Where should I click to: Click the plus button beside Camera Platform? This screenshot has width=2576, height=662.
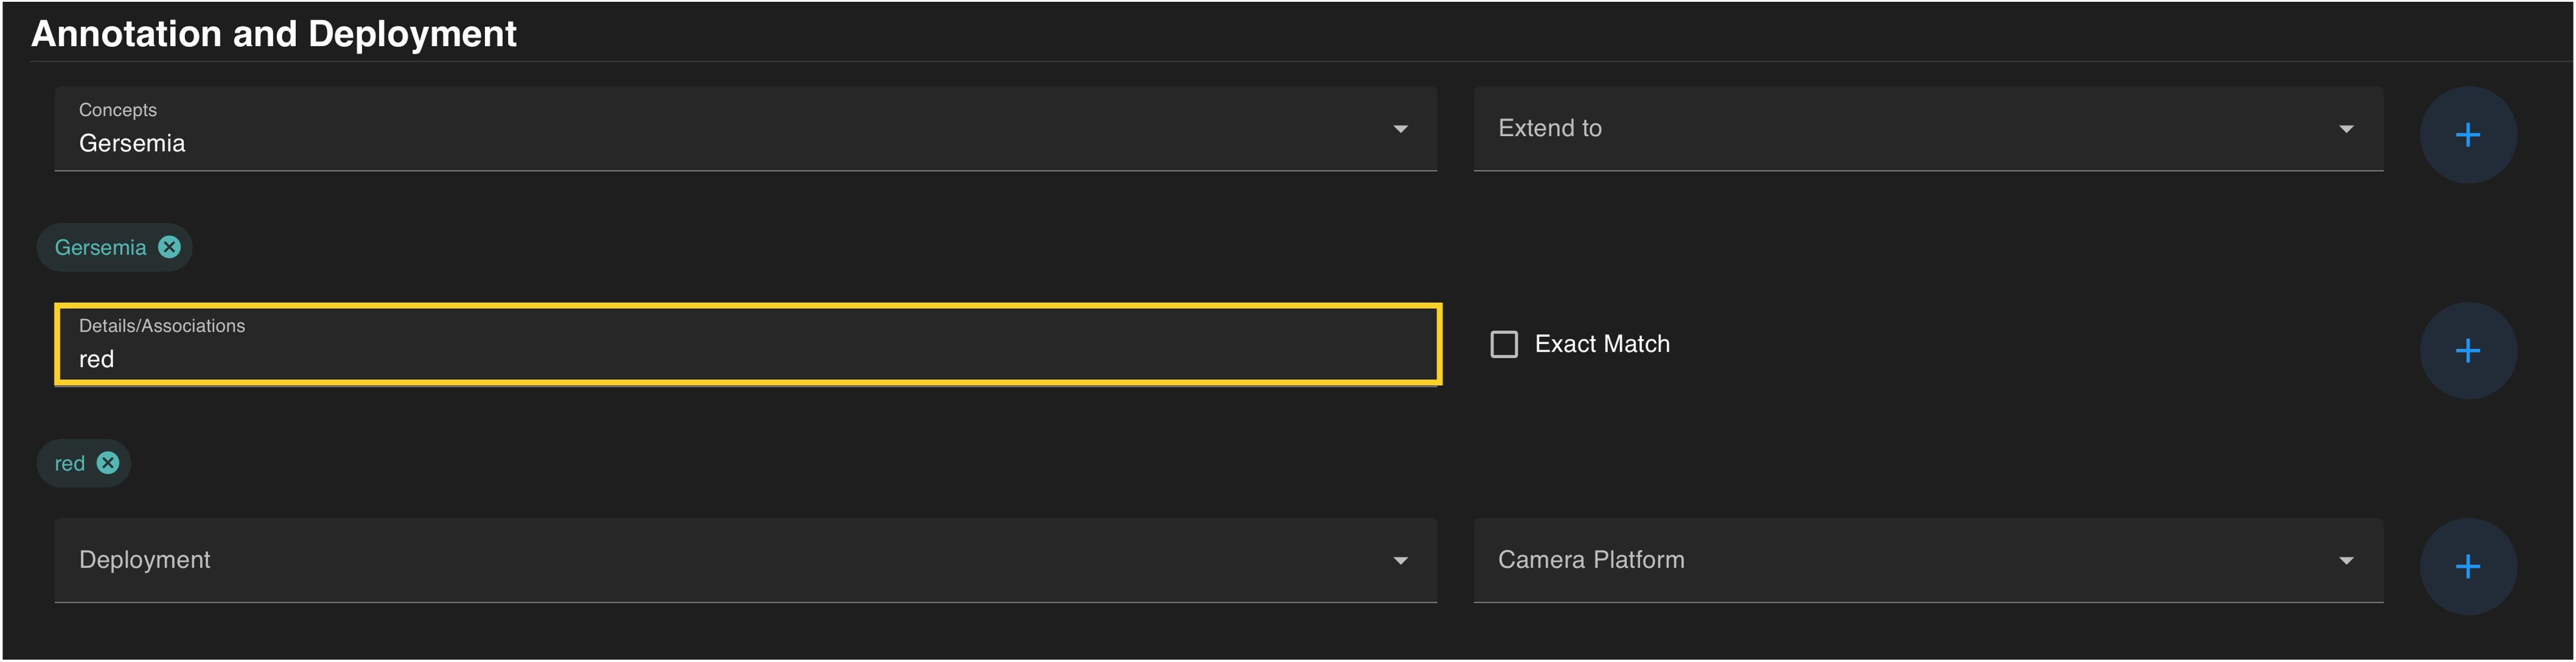point(2467,566)
